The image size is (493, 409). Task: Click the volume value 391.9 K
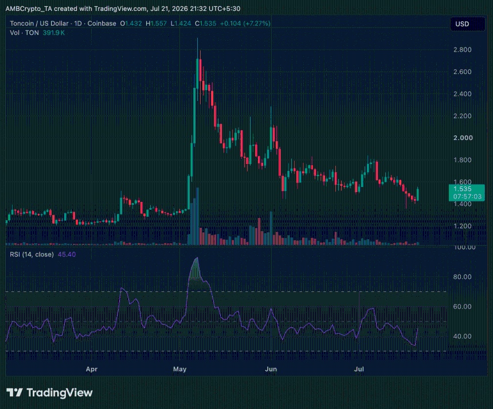(x=54, y=33)
